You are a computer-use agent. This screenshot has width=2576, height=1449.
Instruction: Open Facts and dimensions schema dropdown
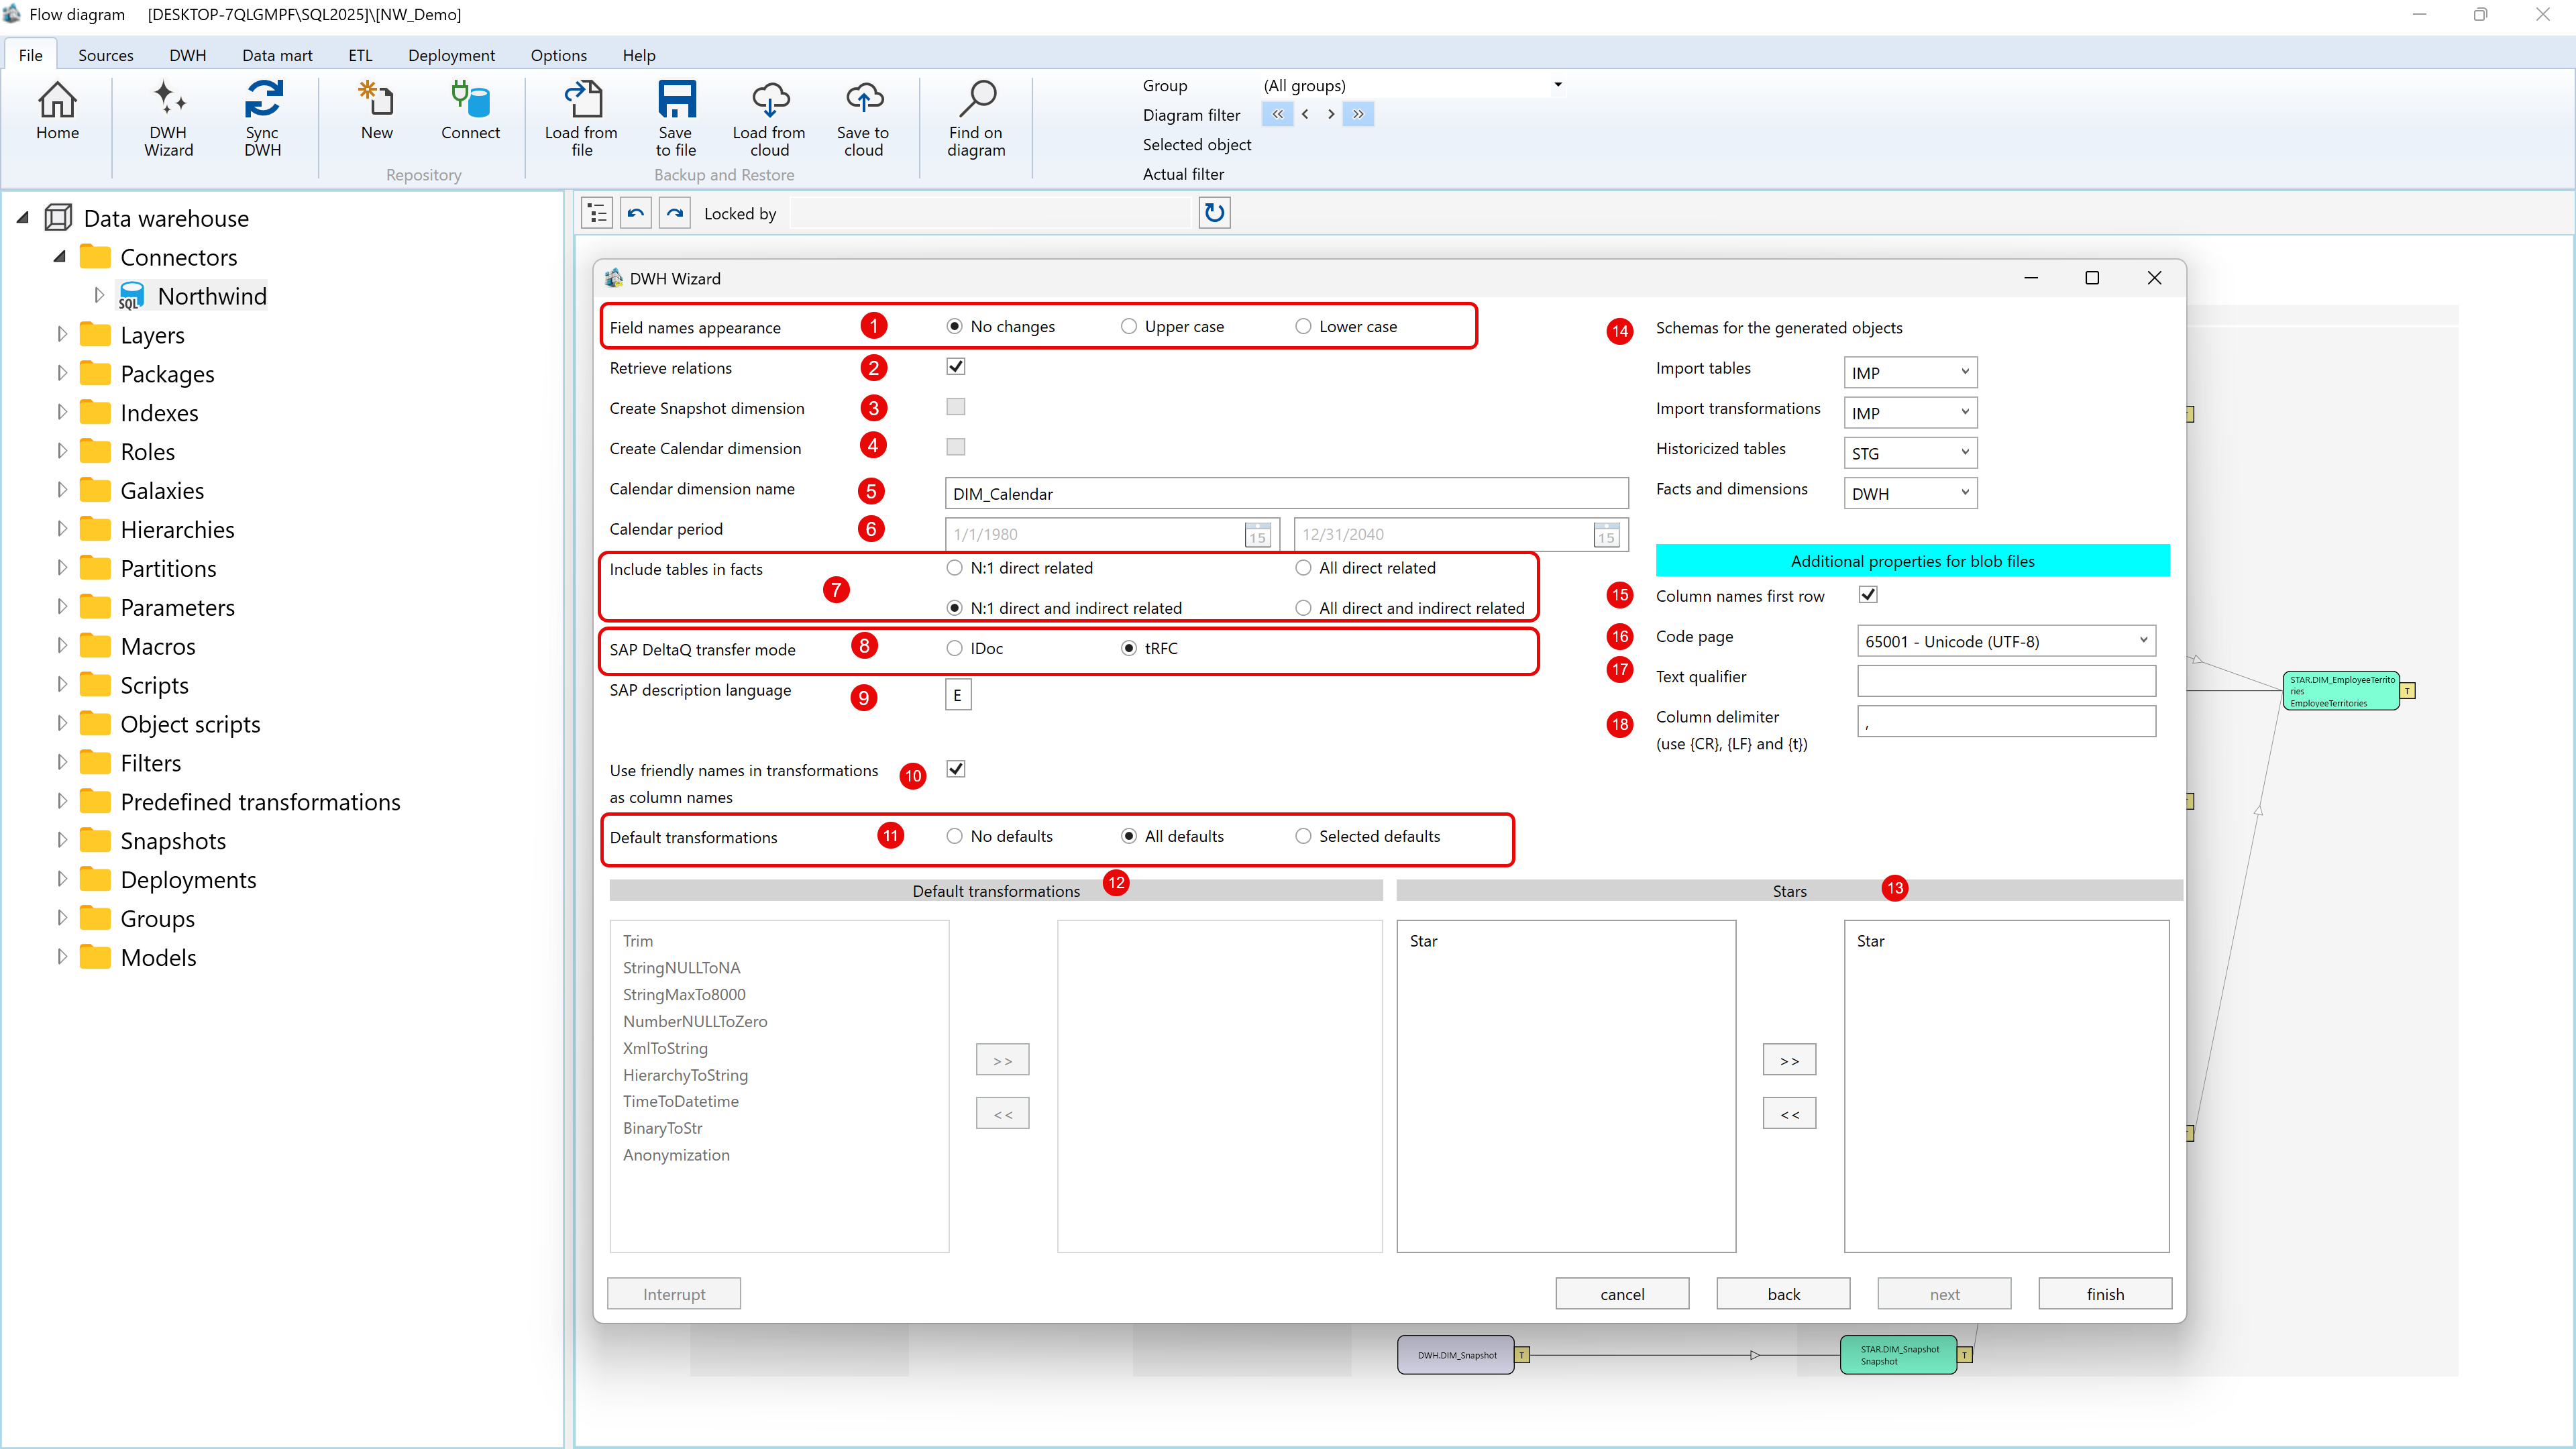[1910, 493]
